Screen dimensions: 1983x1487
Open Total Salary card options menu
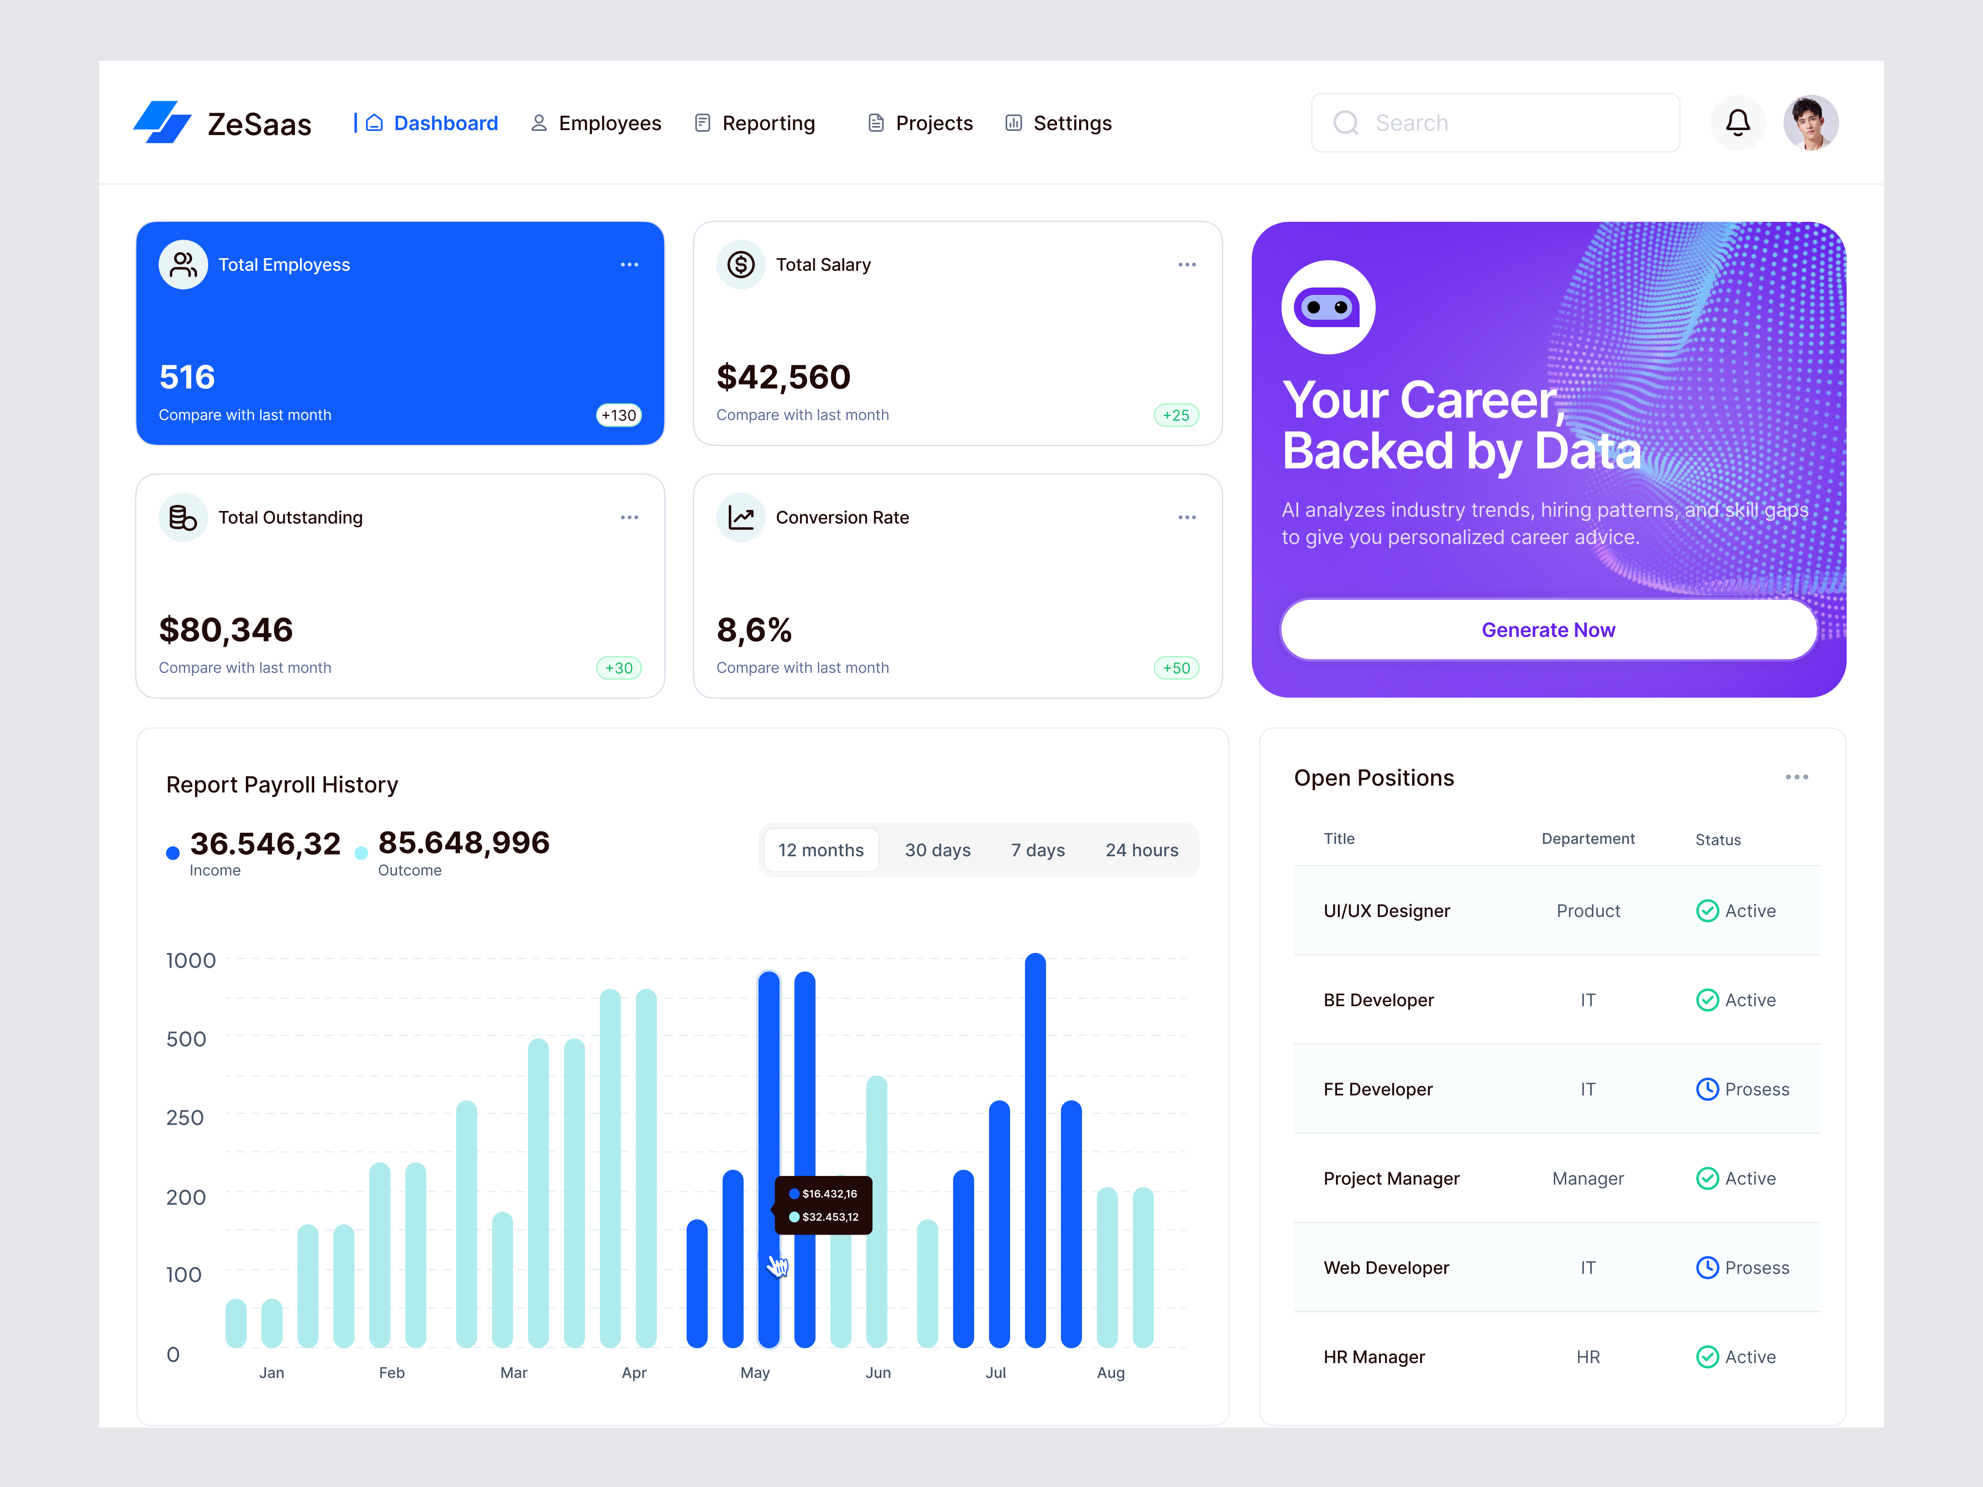click(1187, 264)
